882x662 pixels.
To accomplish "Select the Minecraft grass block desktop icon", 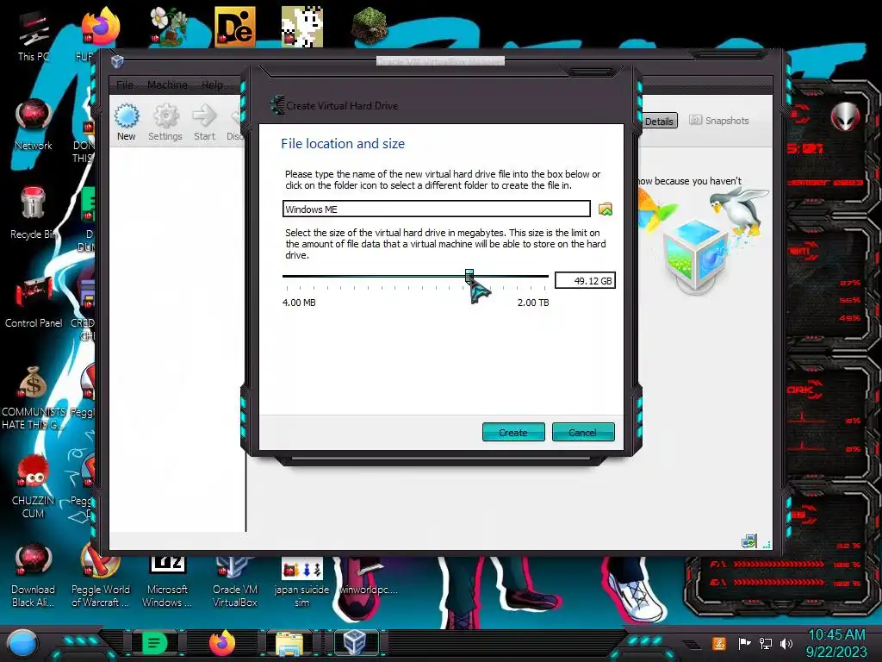I will [x=370, y=27].
